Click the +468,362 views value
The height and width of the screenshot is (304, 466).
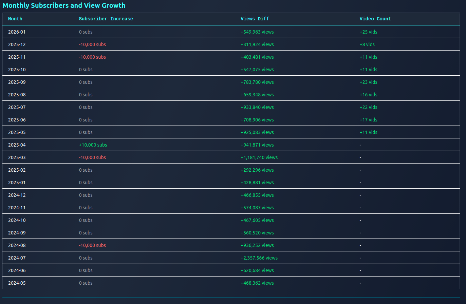257,283
